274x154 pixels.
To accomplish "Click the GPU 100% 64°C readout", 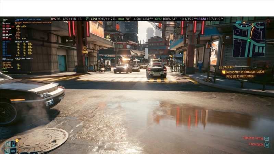I will (166, 19).
